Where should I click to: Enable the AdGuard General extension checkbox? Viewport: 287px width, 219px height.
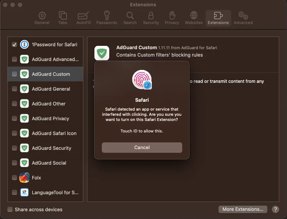14,89
